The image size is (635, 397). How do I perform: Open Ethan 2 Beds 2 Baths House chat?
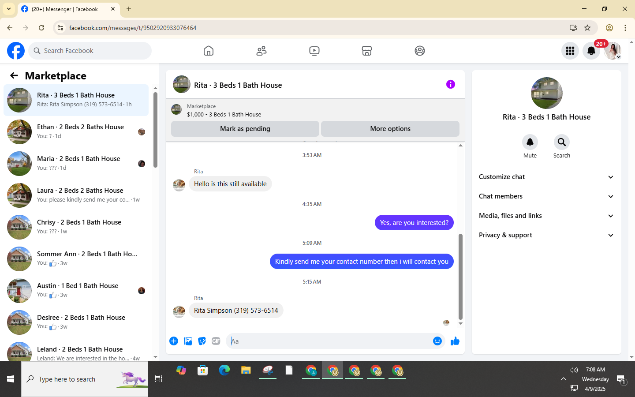click(76, 132)
